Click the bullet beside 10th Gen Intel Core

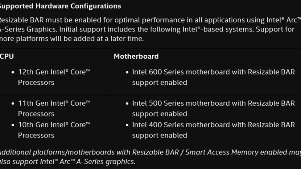[13, 125]
